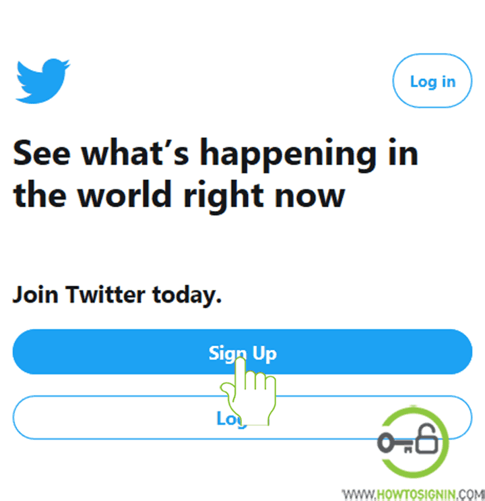This screenshot has width=485, height=501.
Task: Click the fingertip of the hand cursor
Action: [x=240, y=362]
